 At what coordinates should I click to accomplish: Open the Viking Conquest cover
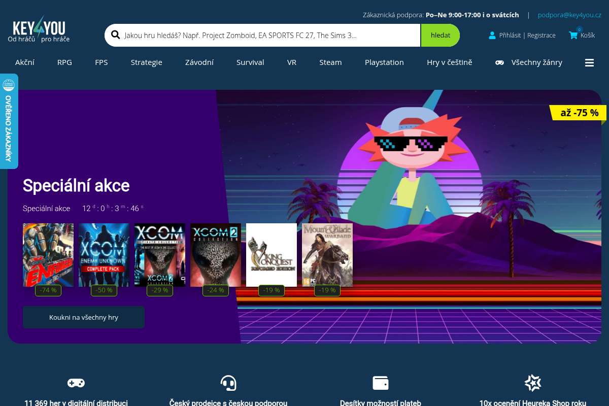click(272, 255)
